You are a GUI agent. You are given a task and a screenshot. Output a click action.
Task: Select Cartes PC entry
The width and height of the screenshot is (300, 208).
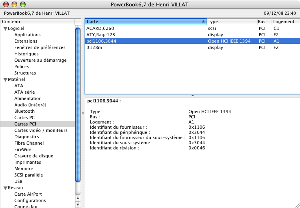point(24,118)
